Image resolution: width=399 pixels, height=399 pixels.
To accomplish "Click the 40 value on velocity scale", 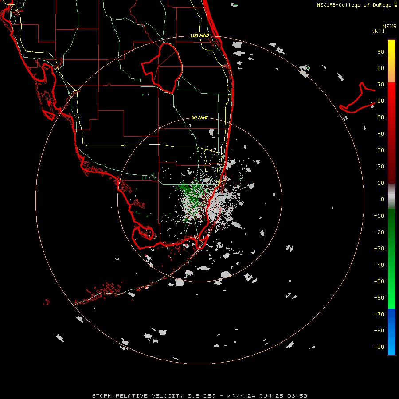I will 381,134.
